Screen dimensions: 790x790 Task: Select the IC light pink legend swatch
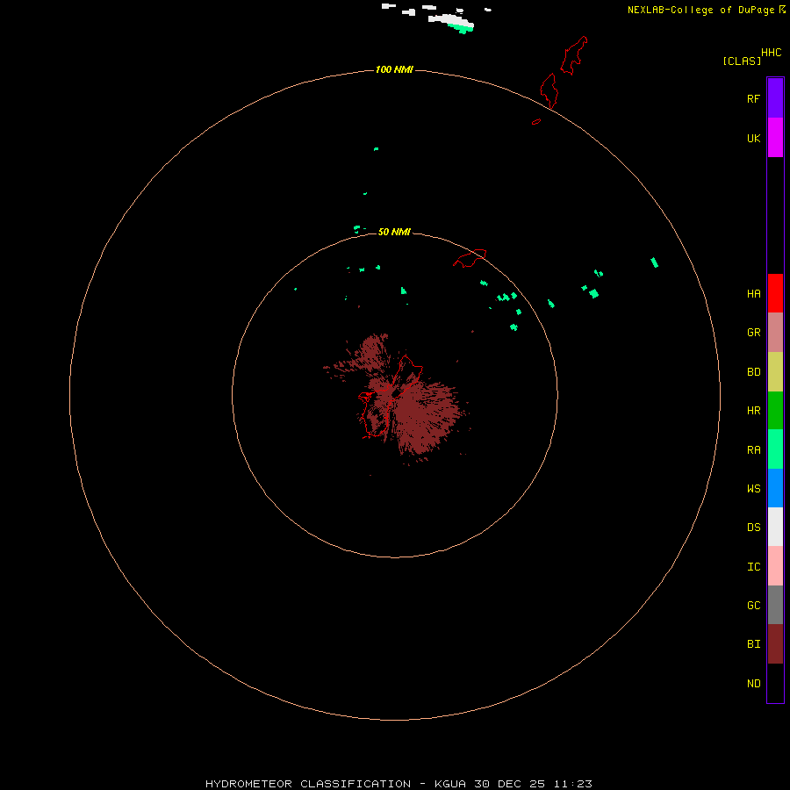[x=775, y=566]
